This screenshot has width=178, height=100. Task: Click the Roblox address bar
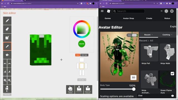pos(133,3)
